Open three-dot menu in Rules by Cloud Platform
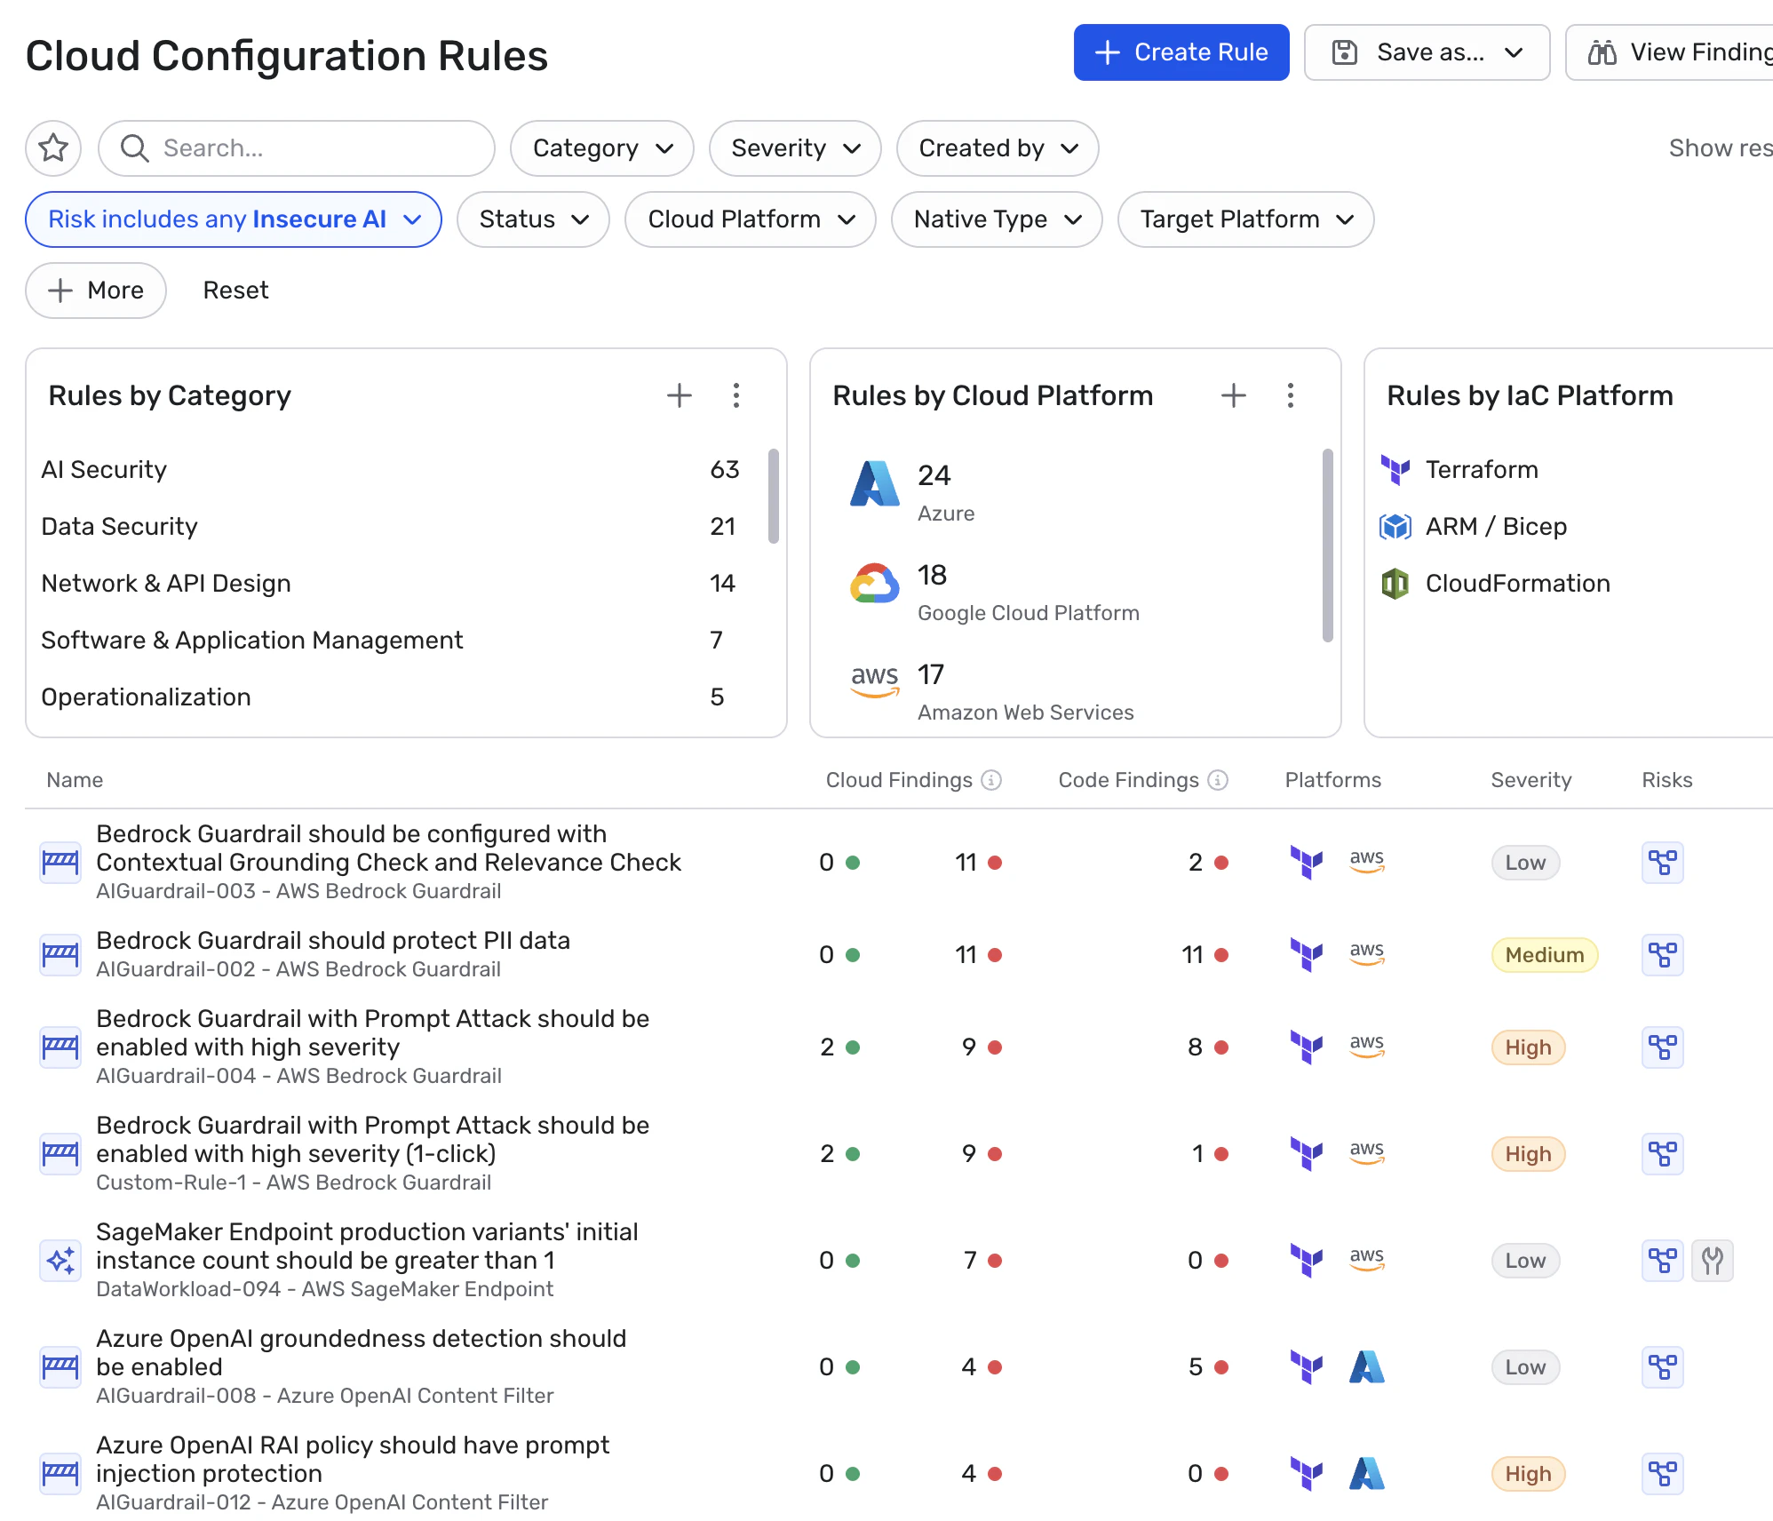Screen dimensions: 1773x1521 pos(1290,395)
